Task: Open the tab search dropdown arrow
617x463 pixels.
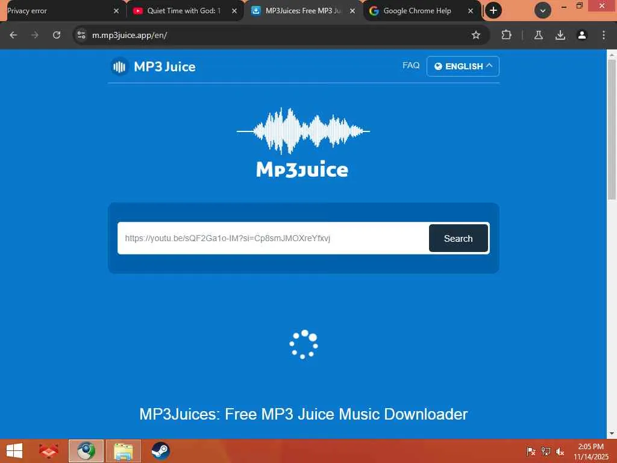Action: 543,11
